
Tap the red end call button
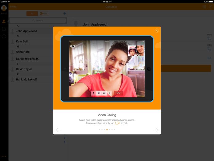tap(118, 93)
